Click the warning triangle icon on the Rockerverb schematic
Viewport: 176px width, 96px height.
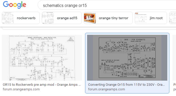tap(71, 39)
